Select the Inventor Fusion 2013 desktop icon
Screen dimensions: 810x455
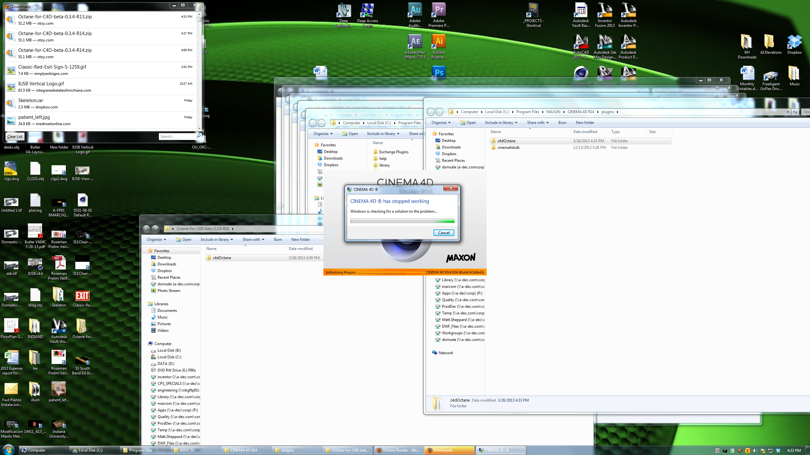605,15
